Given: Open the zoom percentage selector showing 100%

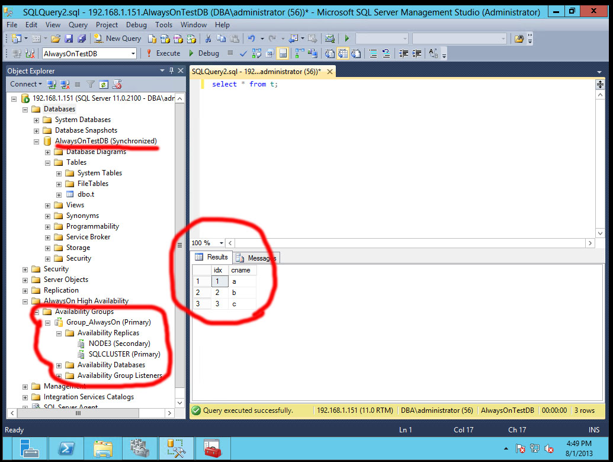Looking at the screenshot, I should pyautogui.click(x=206, y=243).
